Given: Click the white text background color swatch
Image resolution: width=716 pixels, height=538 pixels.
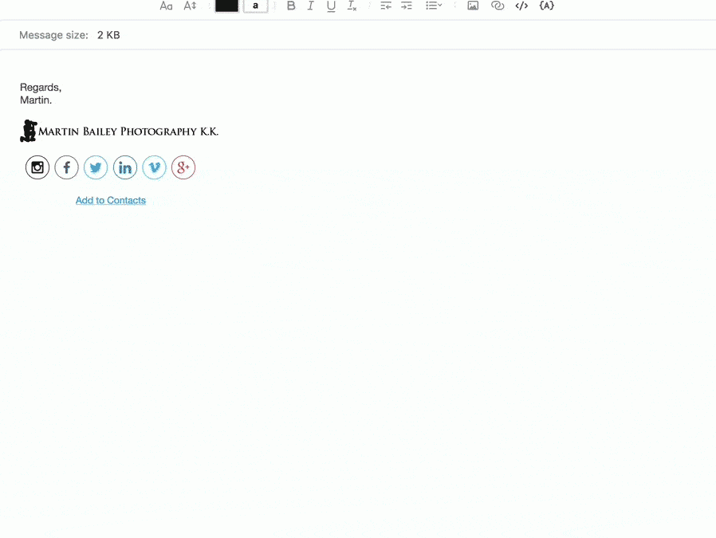Looking at the screenshot, I should tap(255, 6).
